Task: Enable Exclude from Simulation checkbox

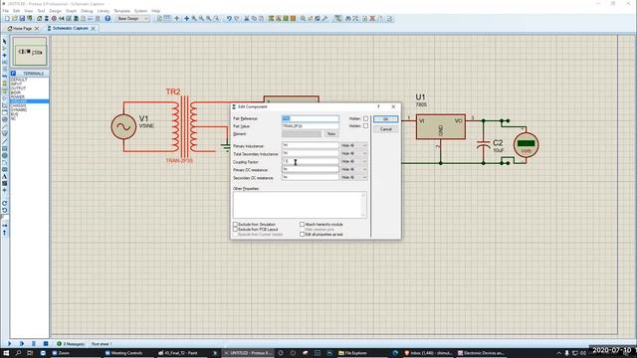Action: pyautogui.click(x=235, y=224)
